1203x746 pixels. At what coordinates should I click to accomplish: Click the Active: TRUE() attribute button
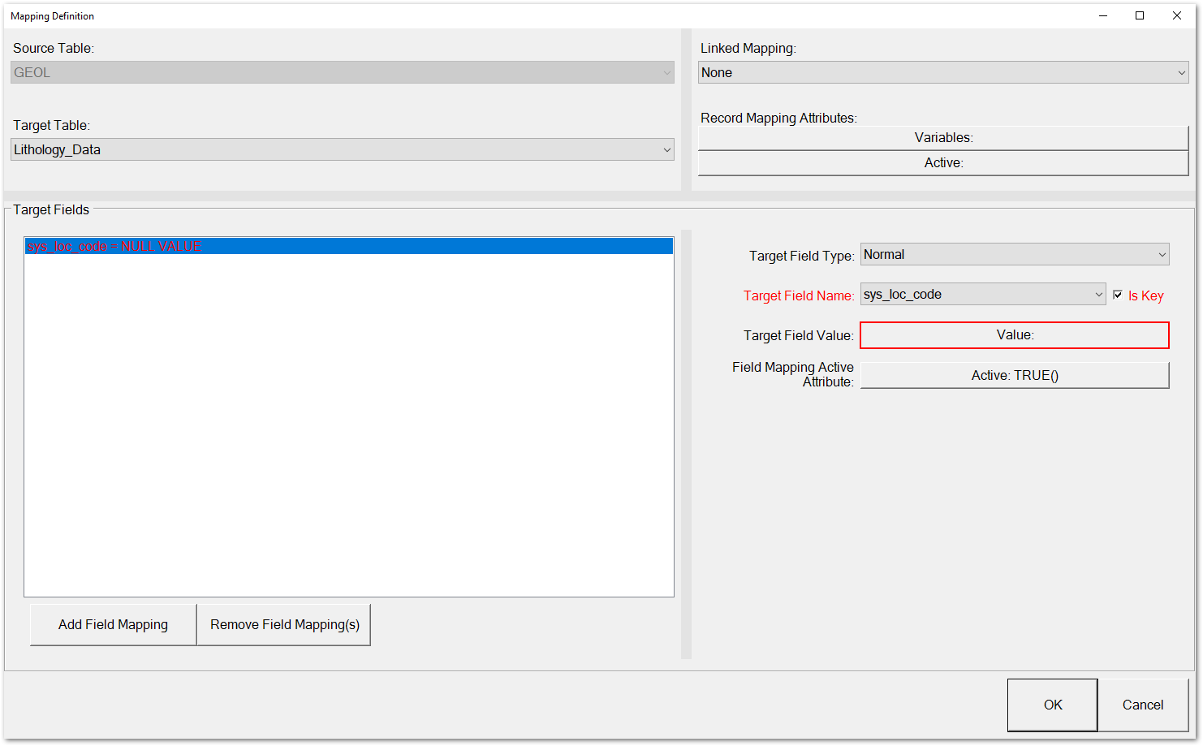click(x=1015, y=375)
